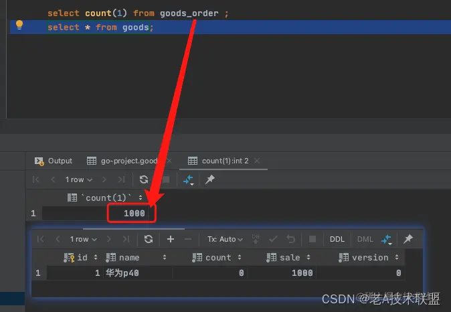Delete row with the minus icon
This screenshot has height=312, width=451.
[188, 239]
